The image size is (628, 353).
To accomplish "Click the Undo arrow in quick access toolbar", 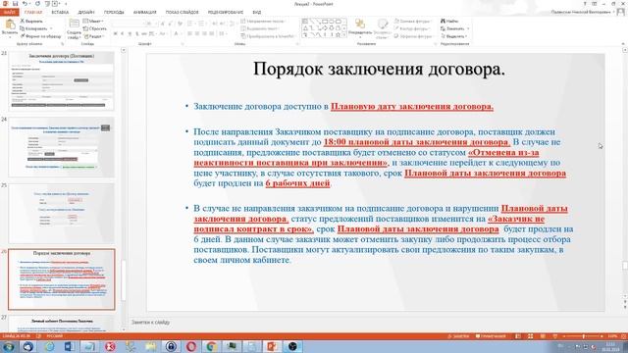I will point(25,4).
